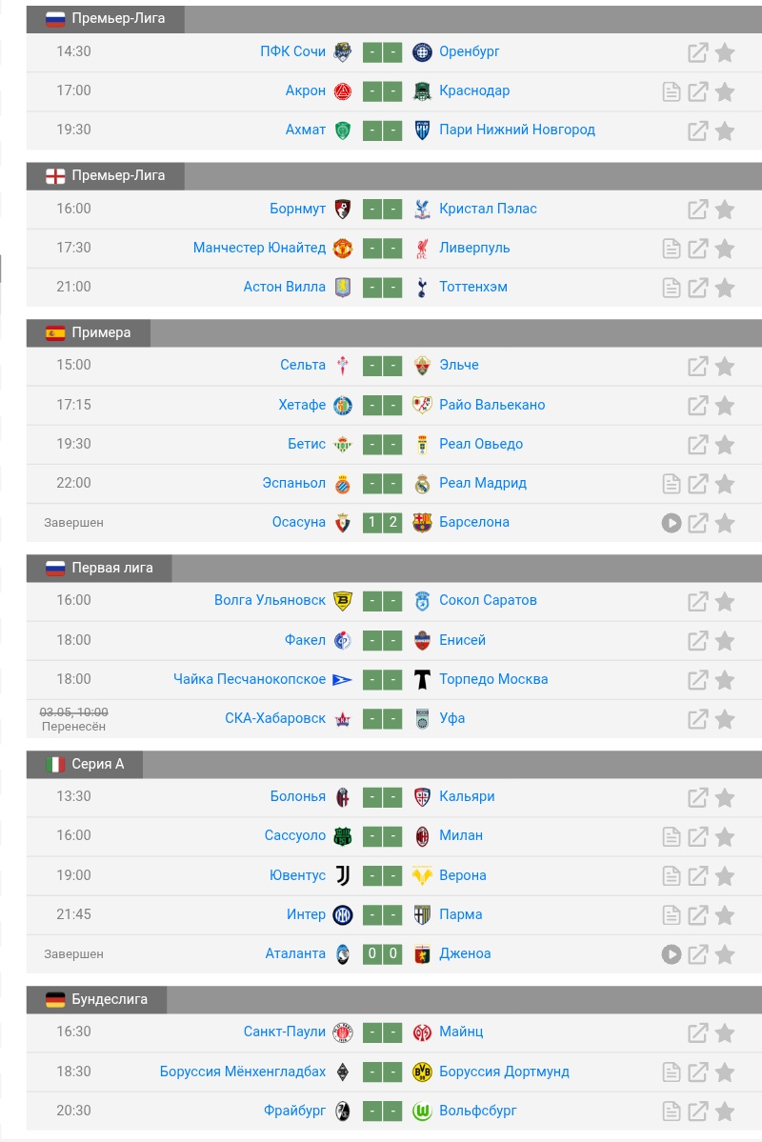Click the Серия А league header
The image size is (762, 1142).
pos(85,764)
